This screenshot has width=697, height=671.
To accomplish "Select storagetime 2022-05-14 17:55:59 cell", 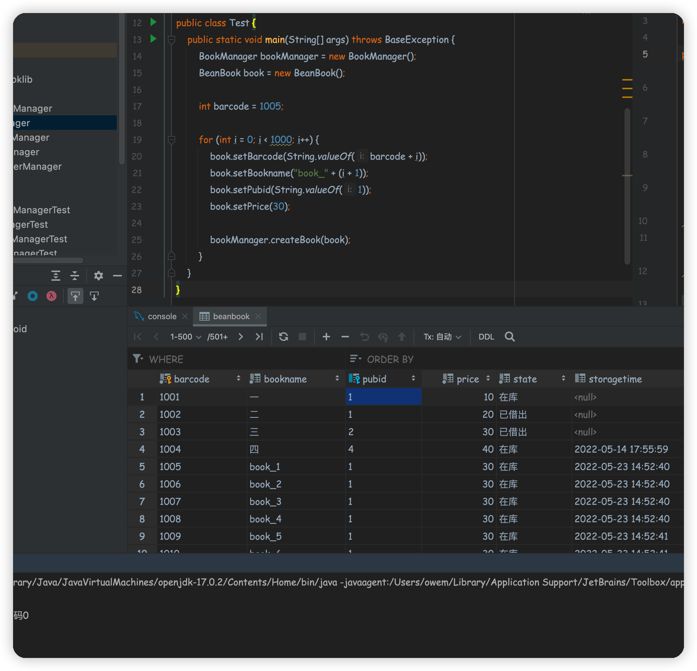I will pyautogui.click(x=628, y=449).
